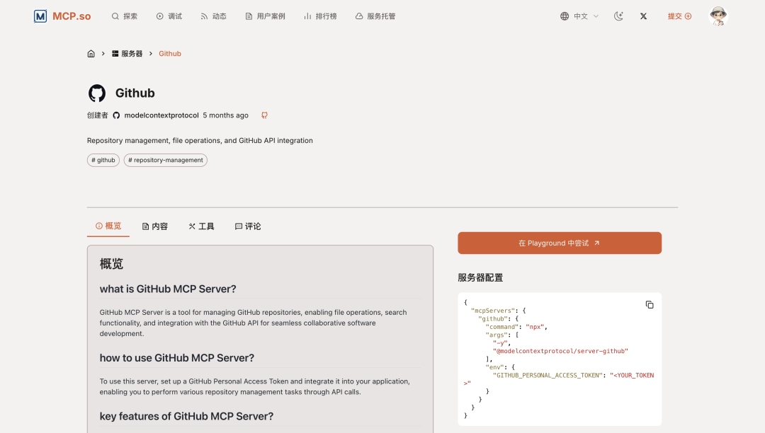765x433 pixels.
Task: Click 在 Playground 中尝试 button
Action: click(560, 243)
